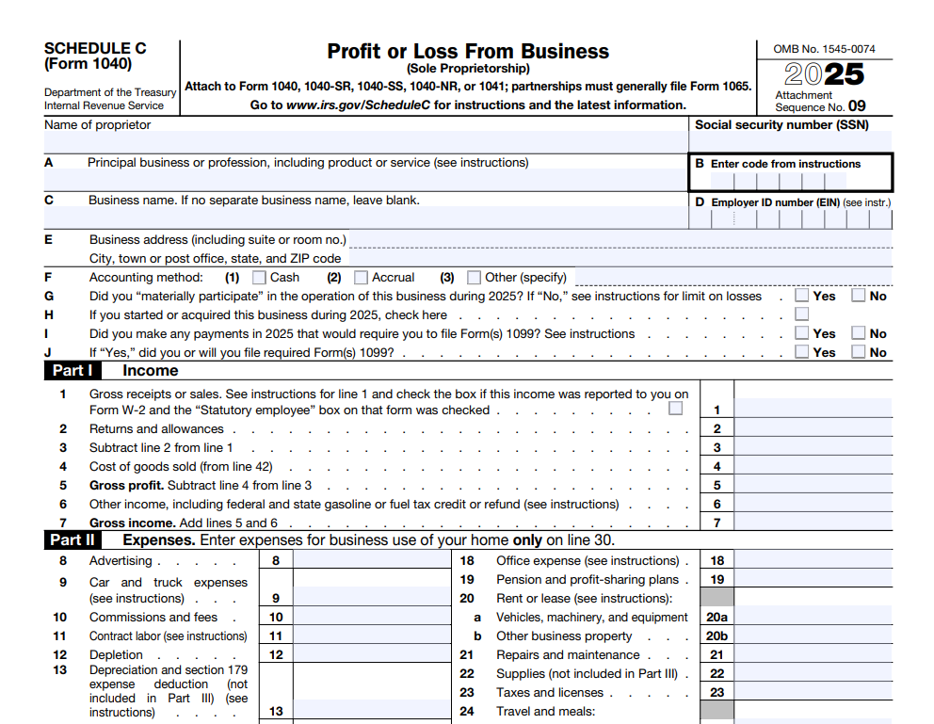Check the line H started business box
The width and height of the screenshot is (934, 724).
click(x=802, y=314)
